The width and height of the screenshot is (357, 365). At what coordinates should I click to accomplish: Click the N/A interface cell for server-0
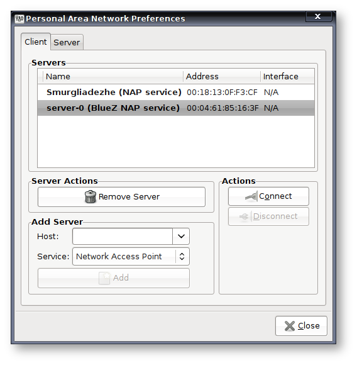click(271, 108)
